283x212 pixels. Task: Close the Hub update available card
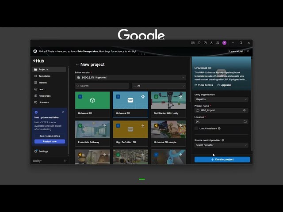tap(63, 112)
